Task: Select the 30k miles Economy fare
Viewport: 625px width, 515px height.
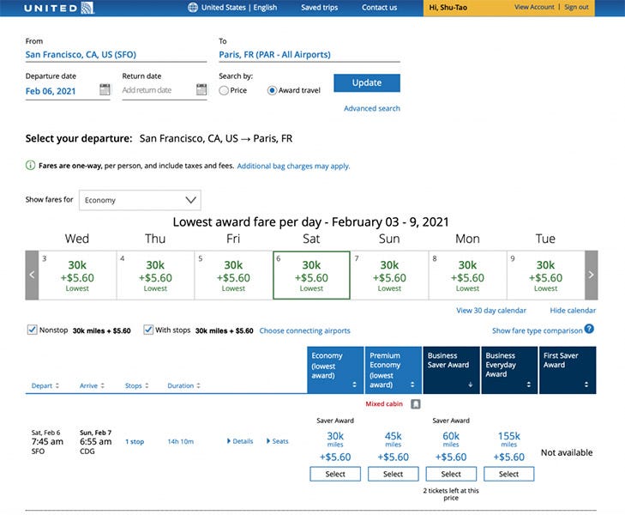Action: tap(335, 474)
